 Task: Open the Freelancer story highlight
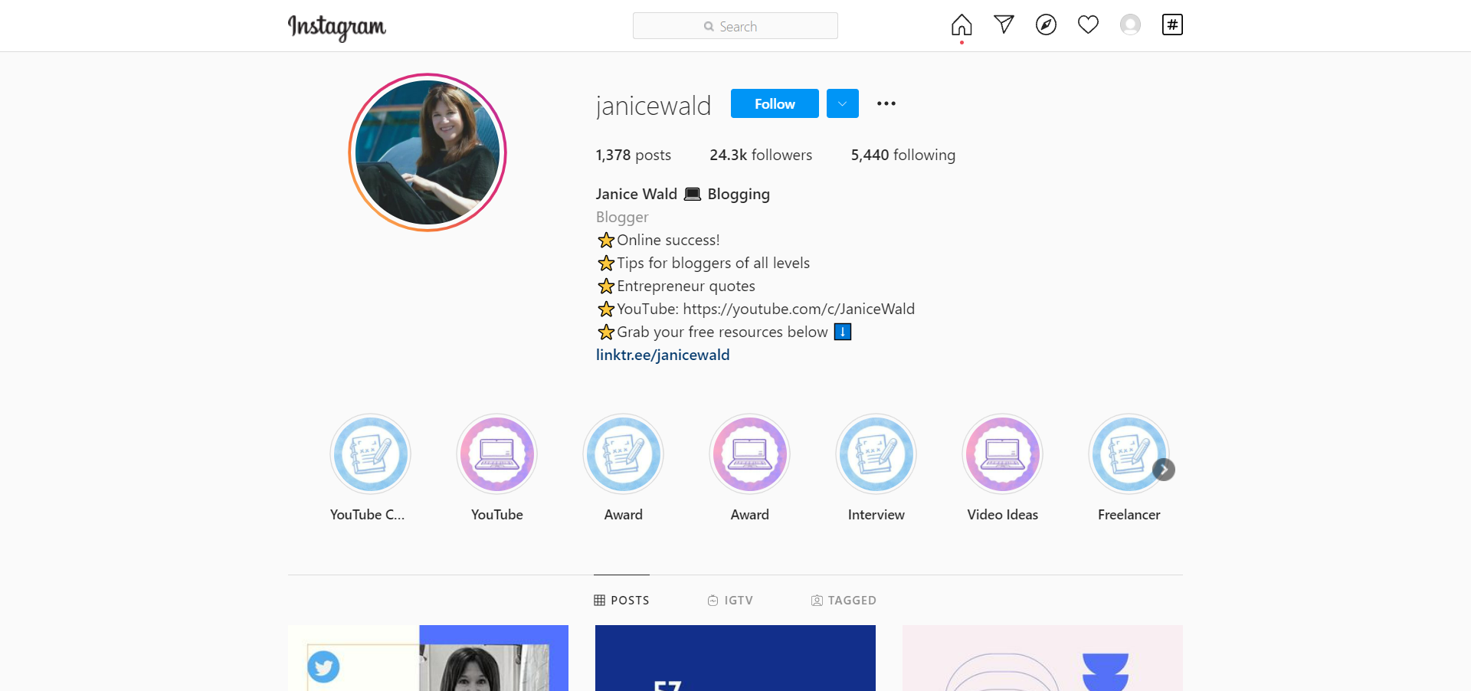(x=1128, y=454)
